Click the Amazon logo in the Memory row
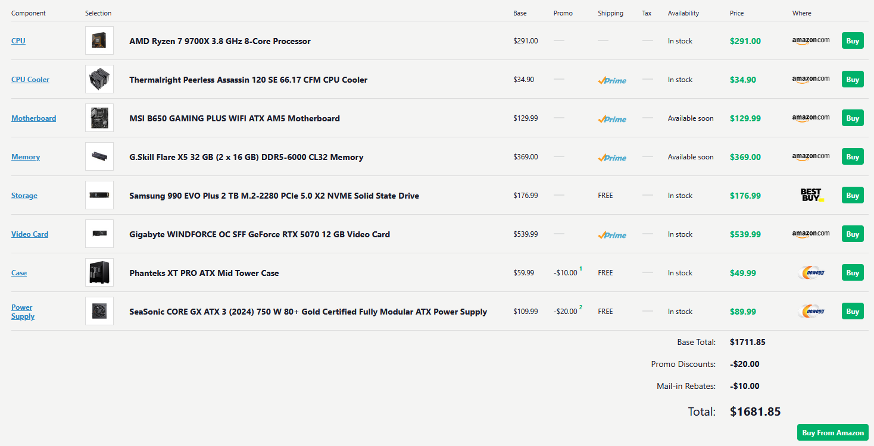The width and height of the screenshot is (874, 446). point(810,156)
